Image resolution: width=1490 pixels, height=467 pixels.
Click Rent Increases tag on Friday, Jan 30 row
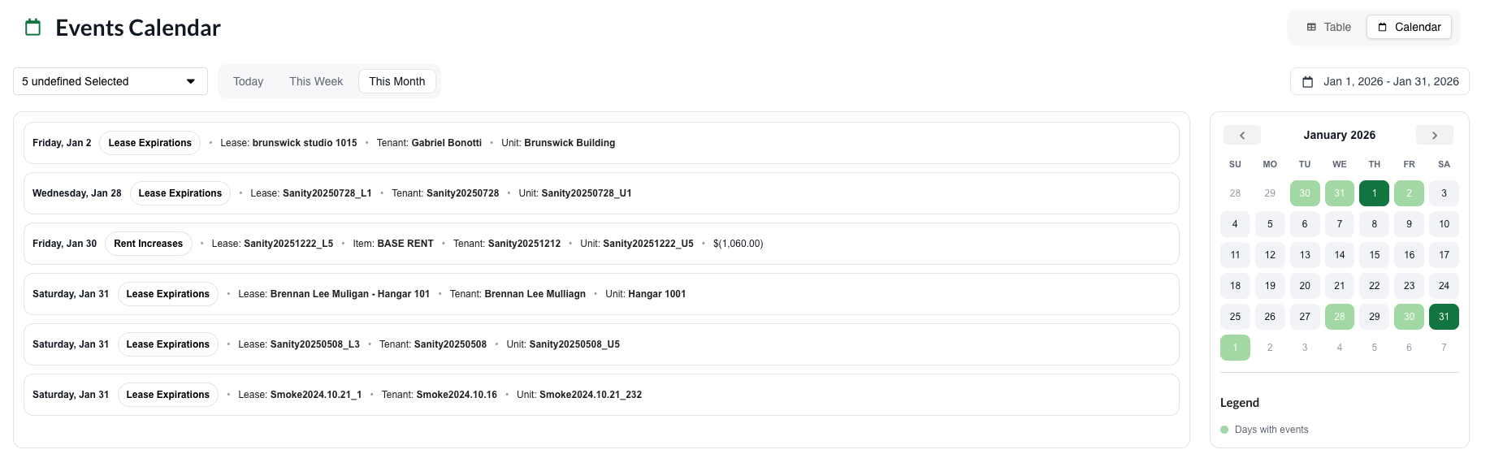[x=149, y=244]
